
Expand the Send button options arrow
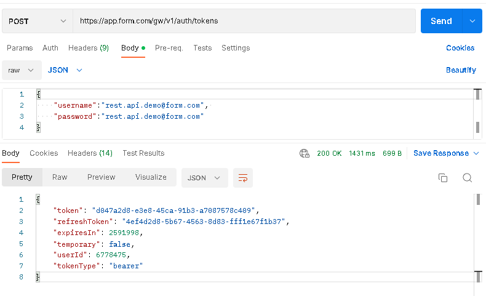pos(472,21)
